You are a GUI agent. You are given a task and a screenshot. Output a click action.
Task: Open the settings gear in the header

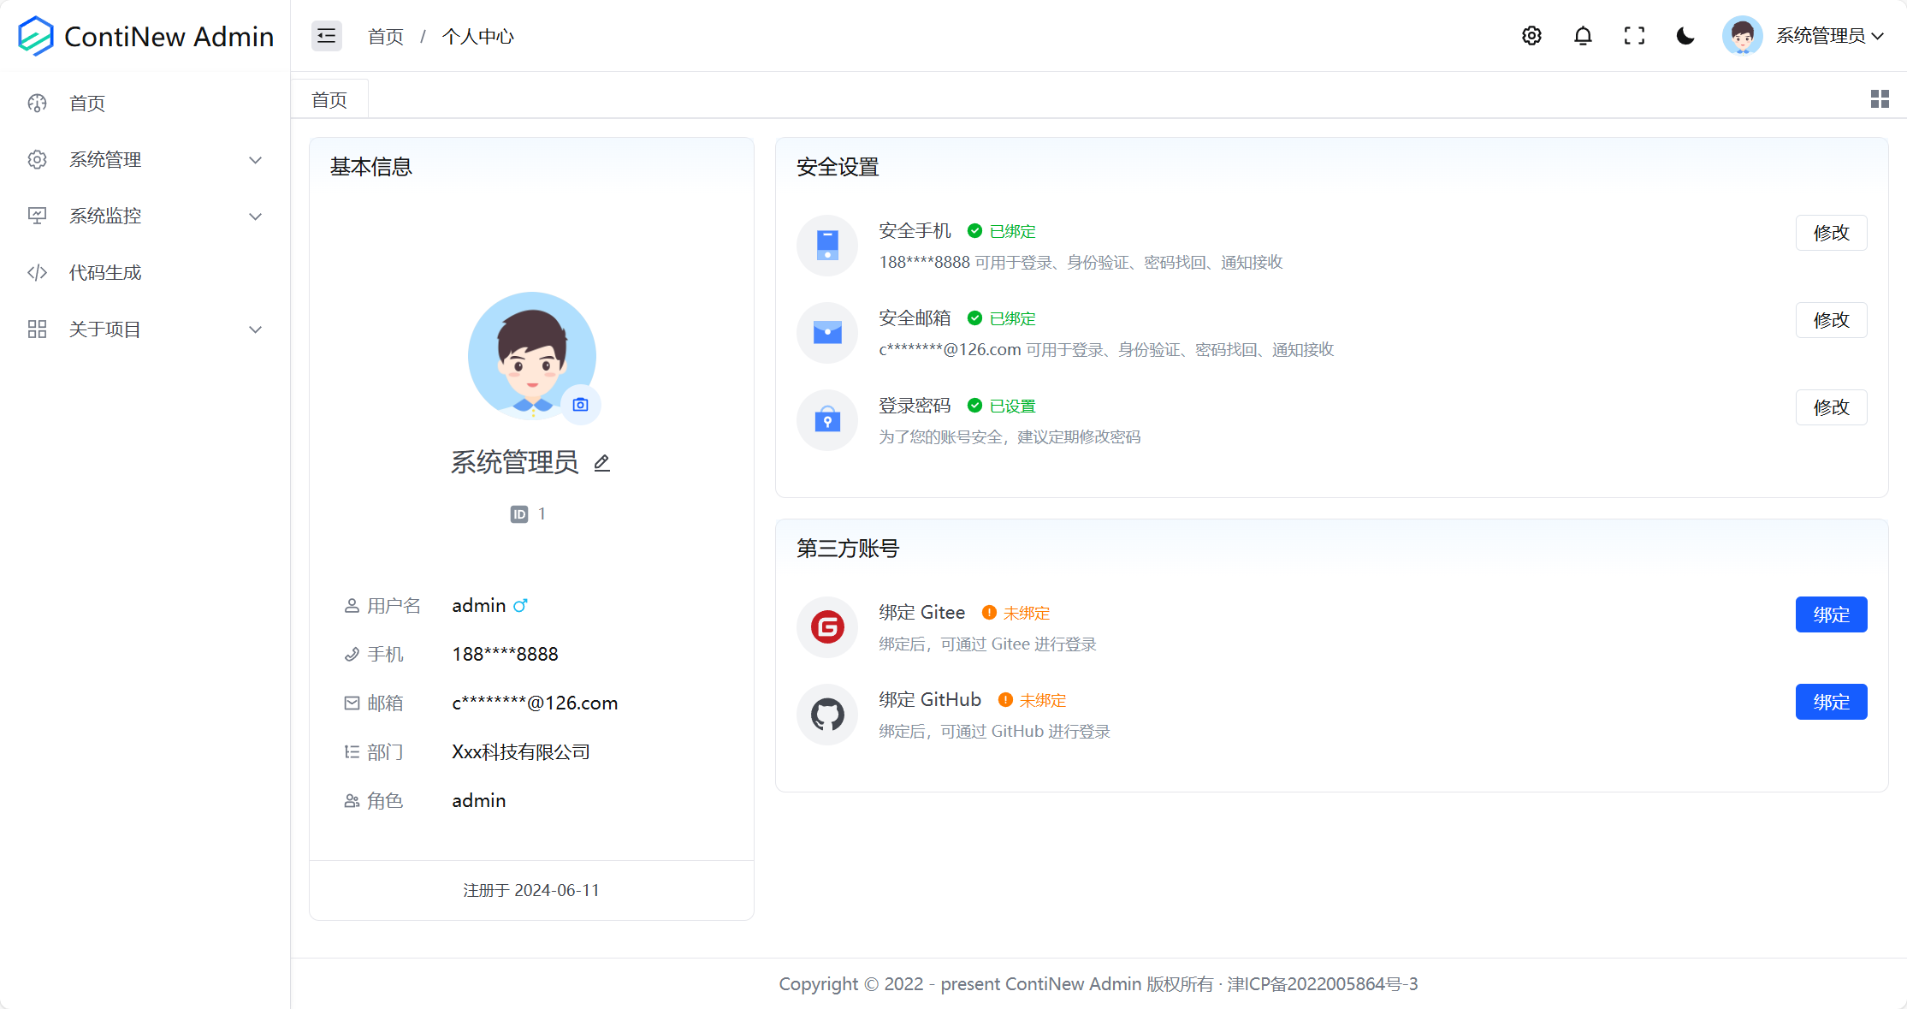[x=1531, y=36]
